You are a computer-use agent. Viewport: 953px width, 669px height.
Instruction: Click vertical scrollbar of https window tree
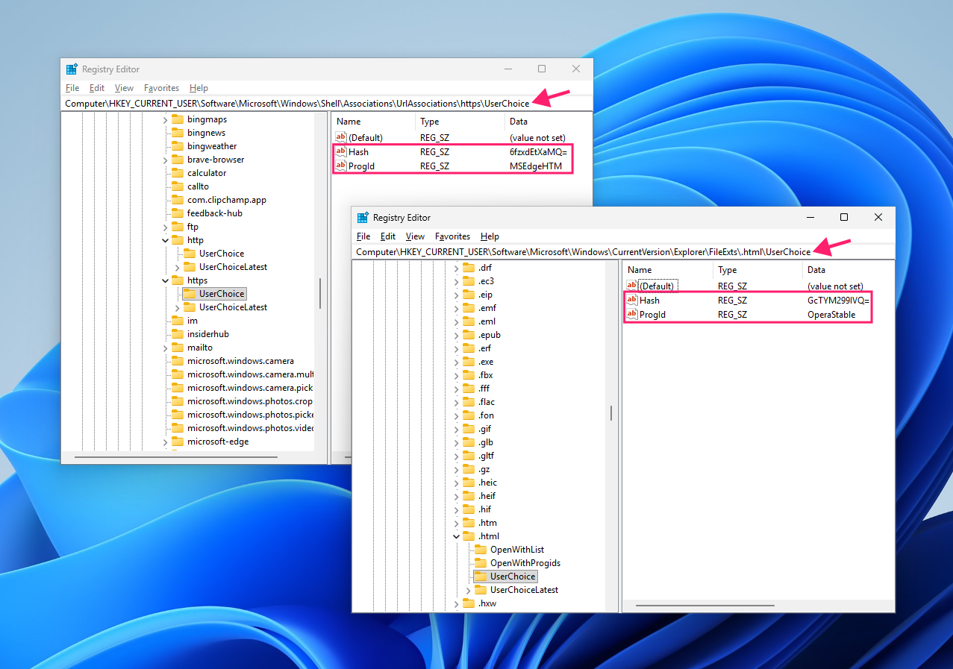320,293
